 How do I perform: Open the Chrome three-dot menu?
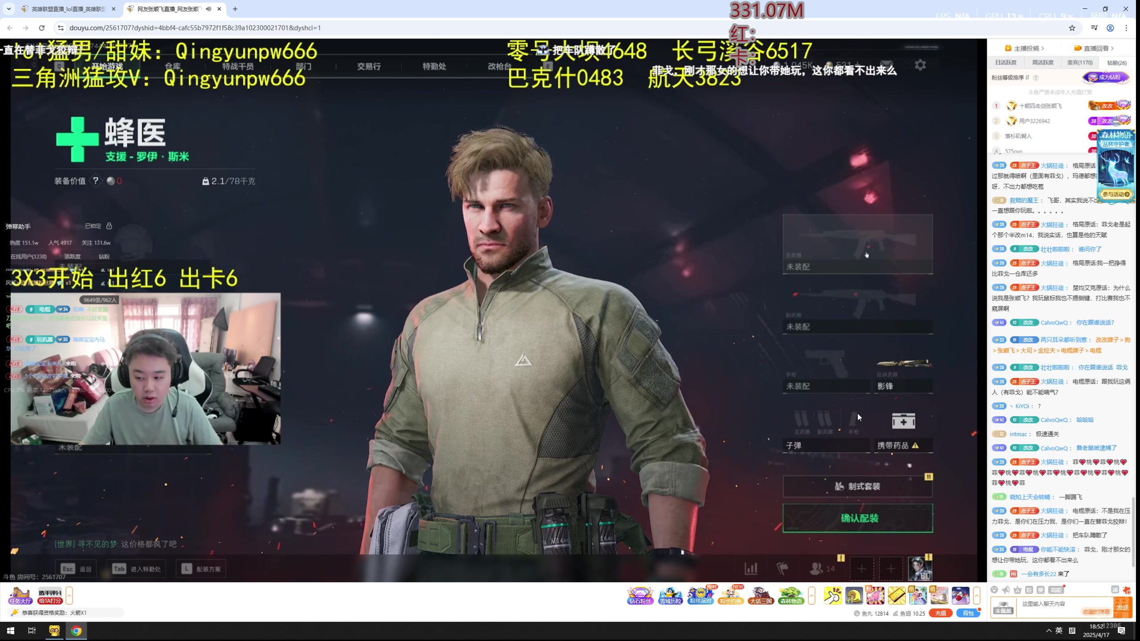tap(1126, 28)
